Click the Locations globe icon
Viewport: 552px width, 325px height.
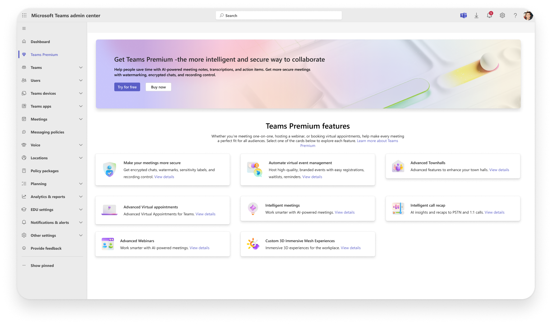tap(24, 158)
